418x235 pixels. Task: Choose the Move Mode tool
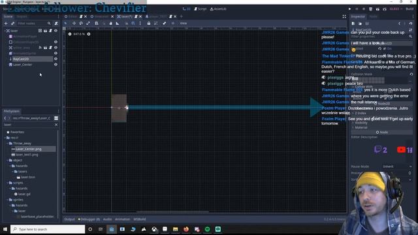pos(74,23)
